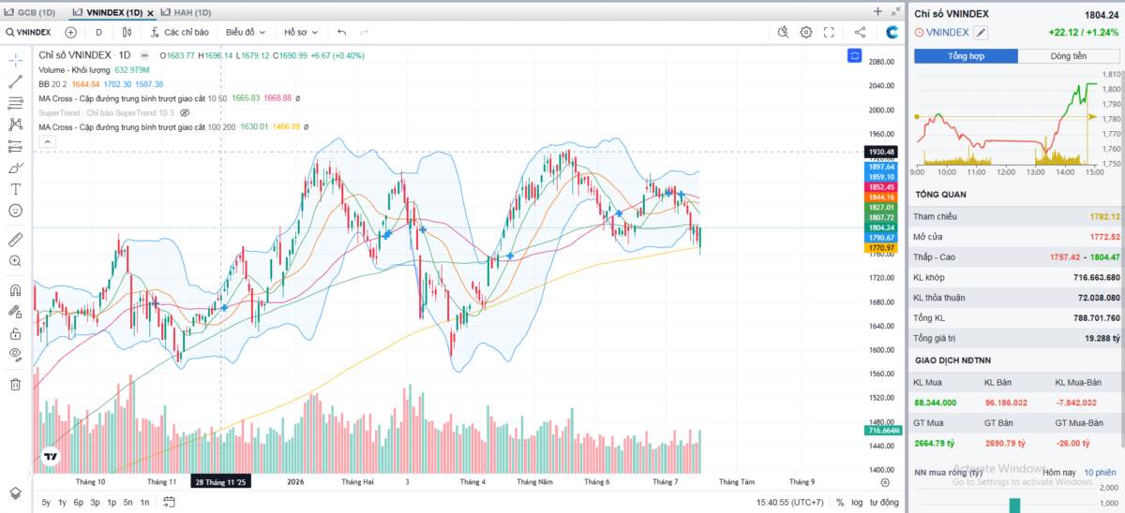Click the 1930.48 price label
This screenshot has height=513, width=1125.
(x=882, y=152)
